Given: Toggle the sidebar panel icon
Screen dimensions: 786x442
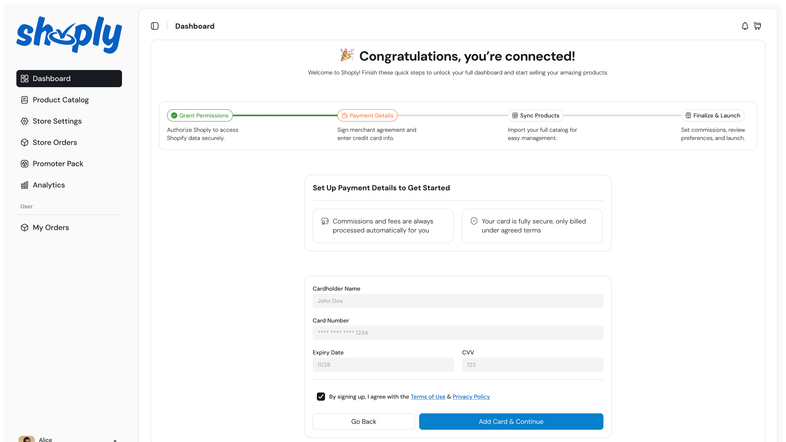Looking at the screenshot, I should click(155, 26).
